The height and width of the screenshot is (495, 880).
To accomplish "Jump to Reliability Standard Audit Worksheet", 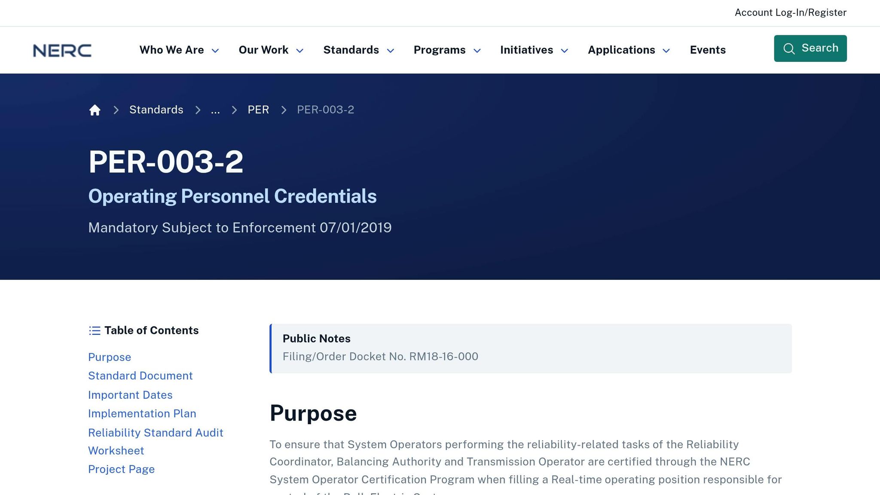I will coord(156,442).
